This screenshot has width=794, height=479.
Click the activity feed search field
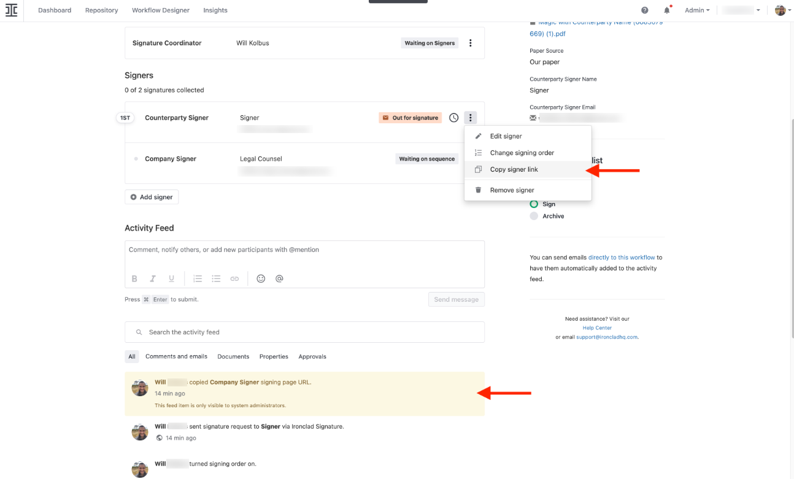(304, 332)
